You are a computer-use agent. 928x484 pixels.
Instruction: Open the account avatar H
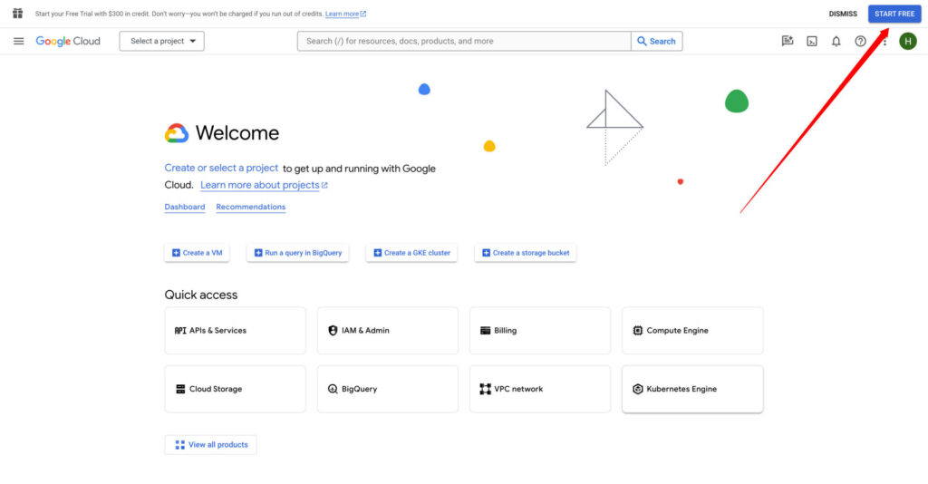point(908,41)
